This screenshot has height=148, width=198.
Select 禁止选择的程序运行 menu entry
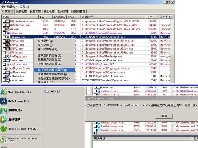coord(54,70)
